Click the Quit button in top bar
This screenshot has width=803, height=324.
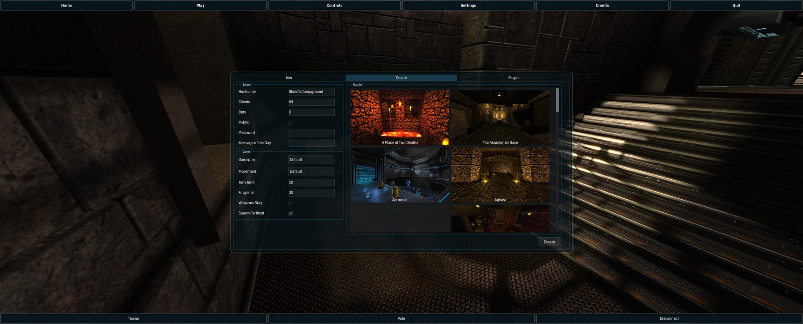point(736,5)
